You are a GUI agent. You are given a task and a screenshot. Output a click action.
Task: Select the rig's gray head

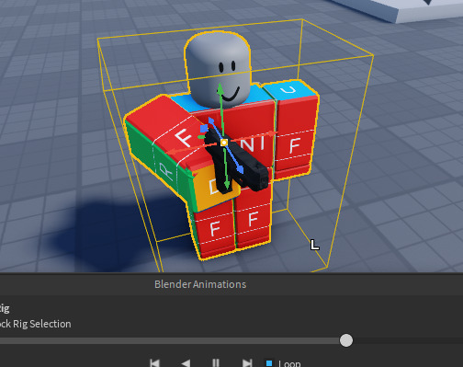click(x=218, y=69)
